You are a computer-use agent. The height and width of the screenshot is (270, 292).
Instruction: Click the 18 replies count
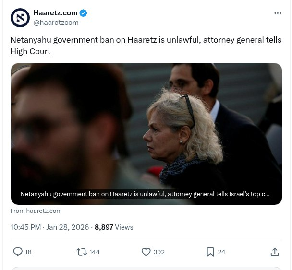click(28, 252)
